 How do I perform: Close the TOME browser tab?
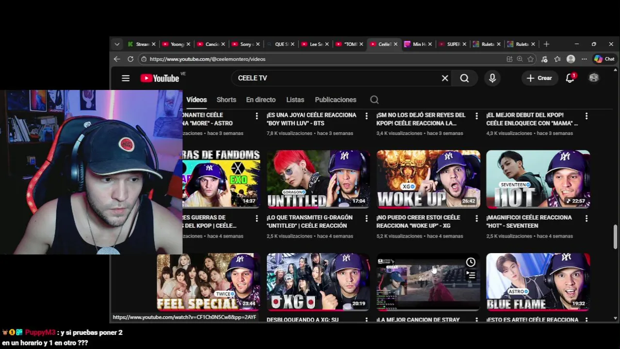click(x=361, y=44)
